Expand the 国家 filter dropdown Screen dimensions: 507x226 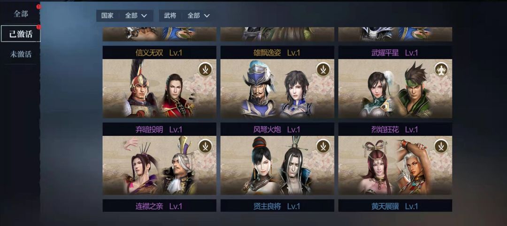(x=125, y=16)
